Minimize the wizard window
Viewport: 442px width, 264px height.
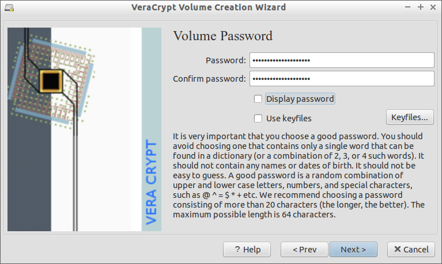(x=407, y=7)
